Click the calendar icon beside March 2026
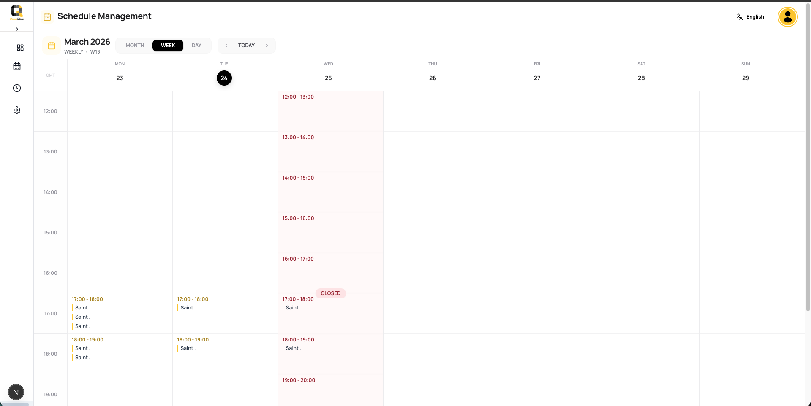811x406 pixels. coord(52,46)
